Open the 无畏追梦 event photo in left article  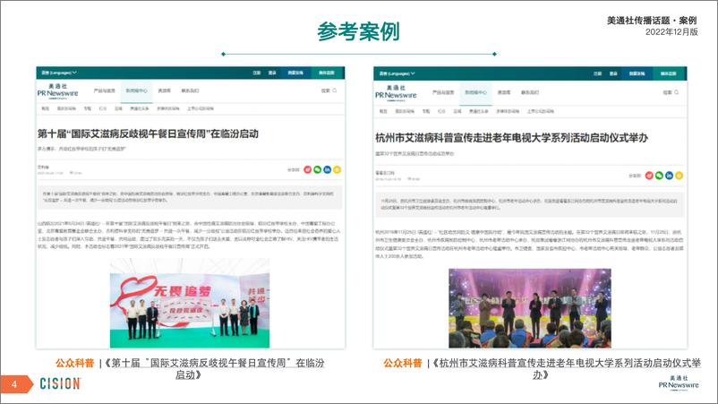[x=190, y=304]
